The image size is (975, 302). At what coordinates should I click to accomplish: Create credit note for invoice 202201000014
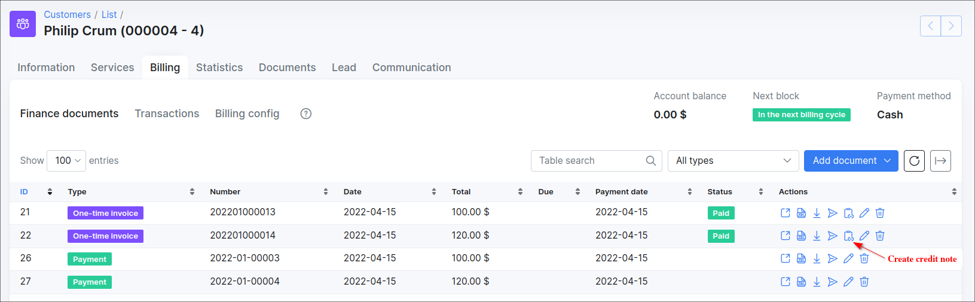click(x=848, y=236)
